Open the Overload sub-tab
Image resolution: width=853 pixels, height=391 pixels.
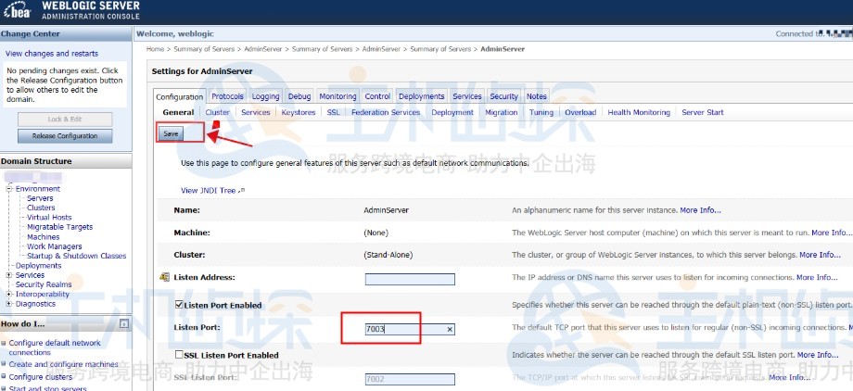point(580,112)
